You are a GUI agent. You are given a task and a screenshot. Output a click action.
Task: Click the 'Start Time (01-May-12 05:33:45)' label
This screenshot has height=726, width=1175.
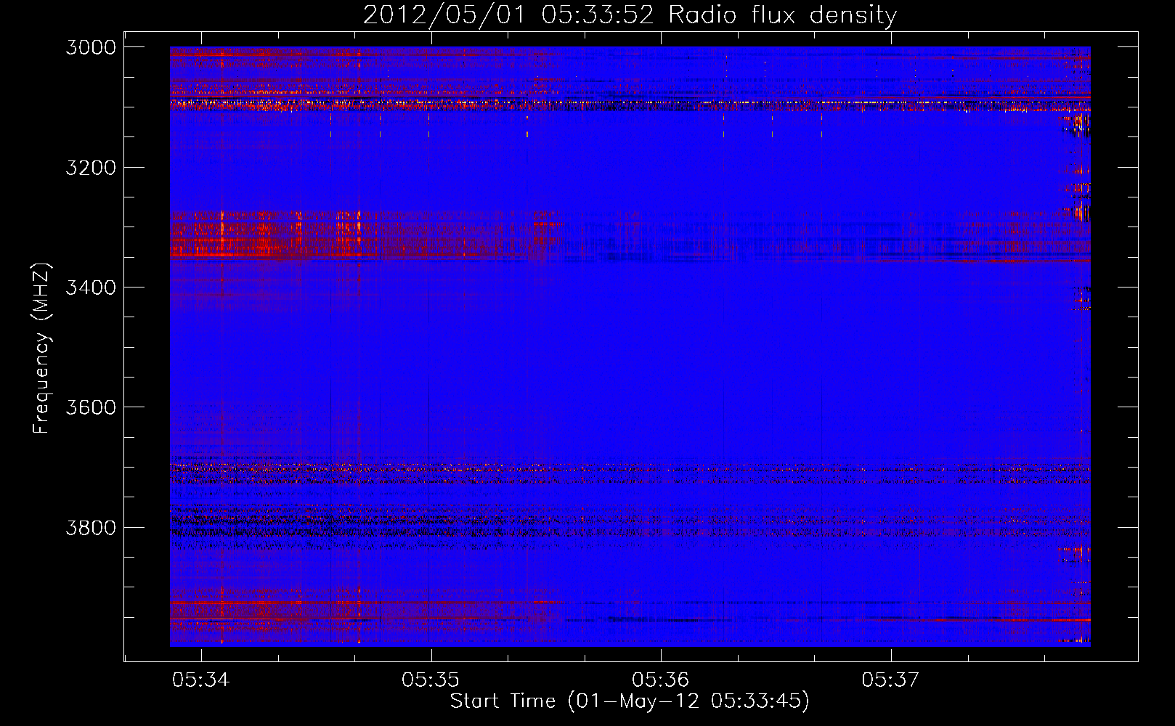630,701
